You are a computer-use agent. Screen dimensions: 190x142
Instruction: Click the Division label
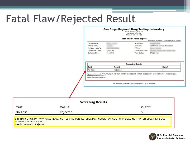[x=138, y=46]
